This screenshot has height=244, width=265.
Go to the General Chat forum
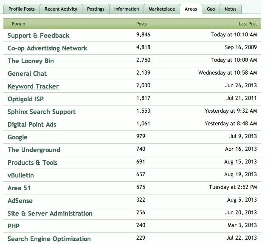27,74
